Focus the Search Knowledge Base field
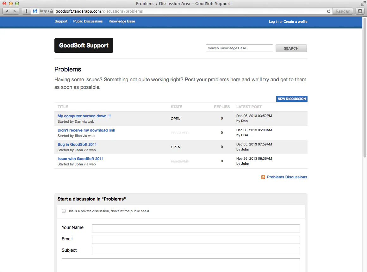 (x=239, y=48)
